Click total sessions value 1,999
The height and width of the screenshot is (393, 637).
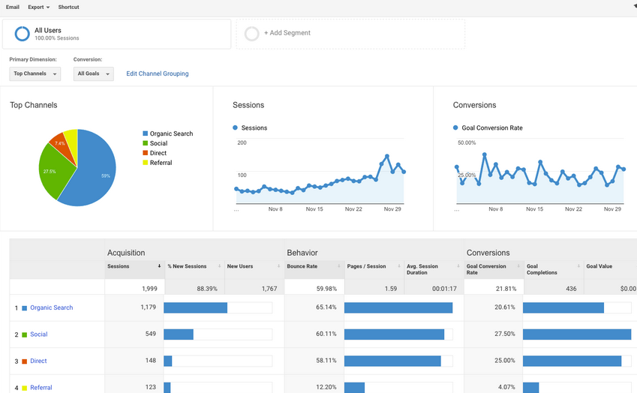pos(149,289)
